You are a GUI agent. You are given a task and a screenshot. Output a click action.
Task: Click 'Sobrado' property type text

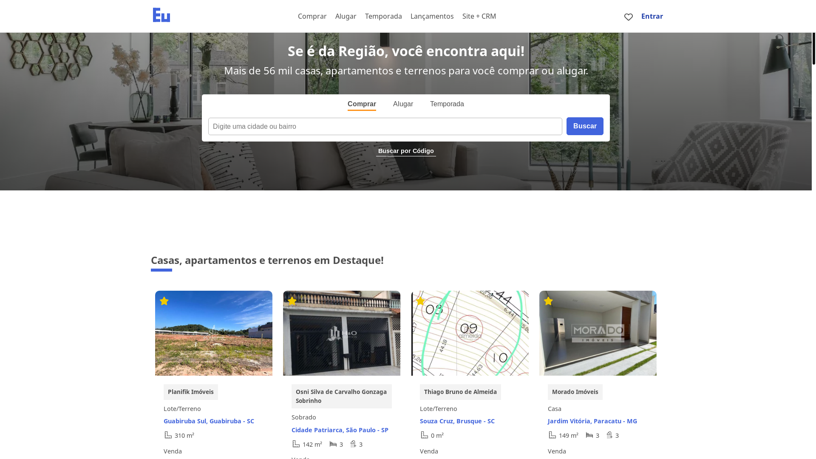304,417
